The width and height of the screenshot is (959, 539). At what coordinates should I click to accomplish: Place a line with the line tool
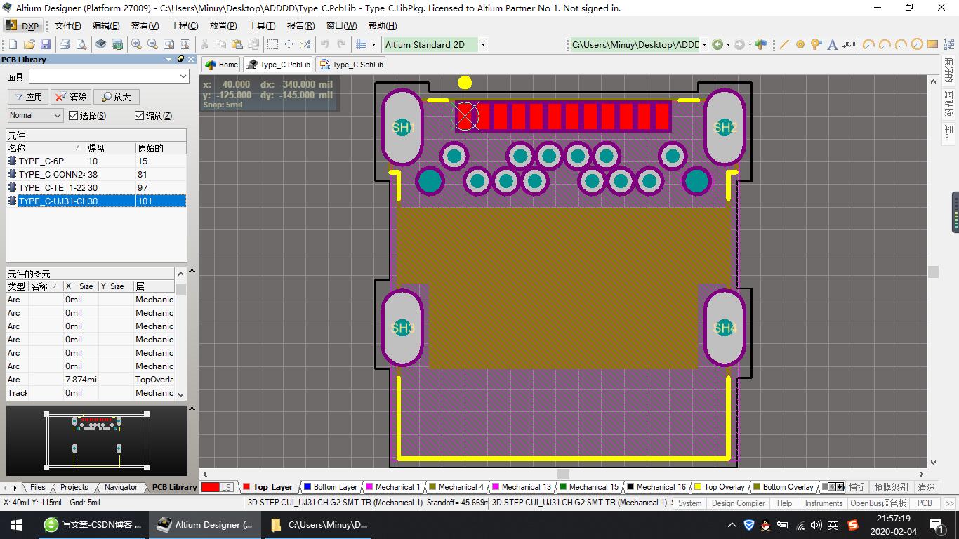pos(784,44)
